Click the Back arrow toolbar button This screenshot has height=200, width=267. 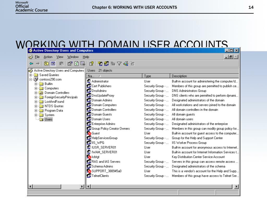click(x=31, y=64)
